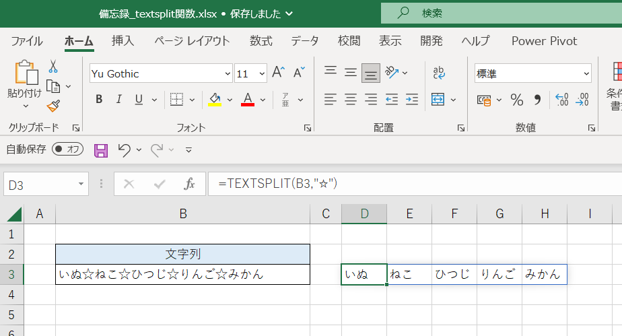Open the Yu Gothic font dropdown

(228, 74)
